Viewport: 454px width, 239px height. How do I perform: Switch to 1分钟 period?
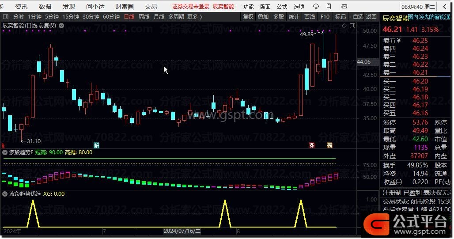(x=34, y=17)
